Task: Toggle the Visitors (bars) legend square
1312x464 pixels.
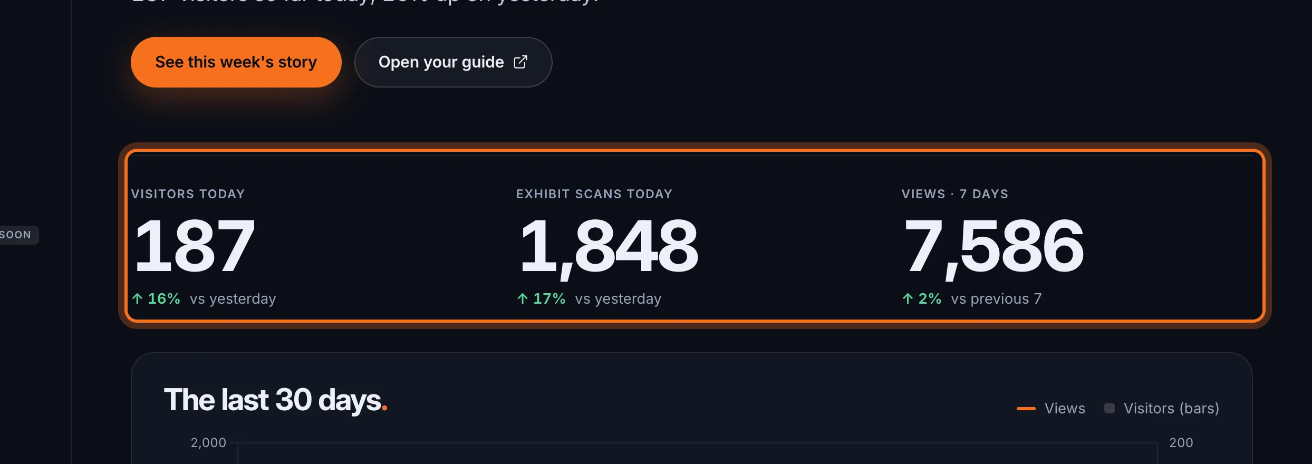Action: click(1110, 408)
